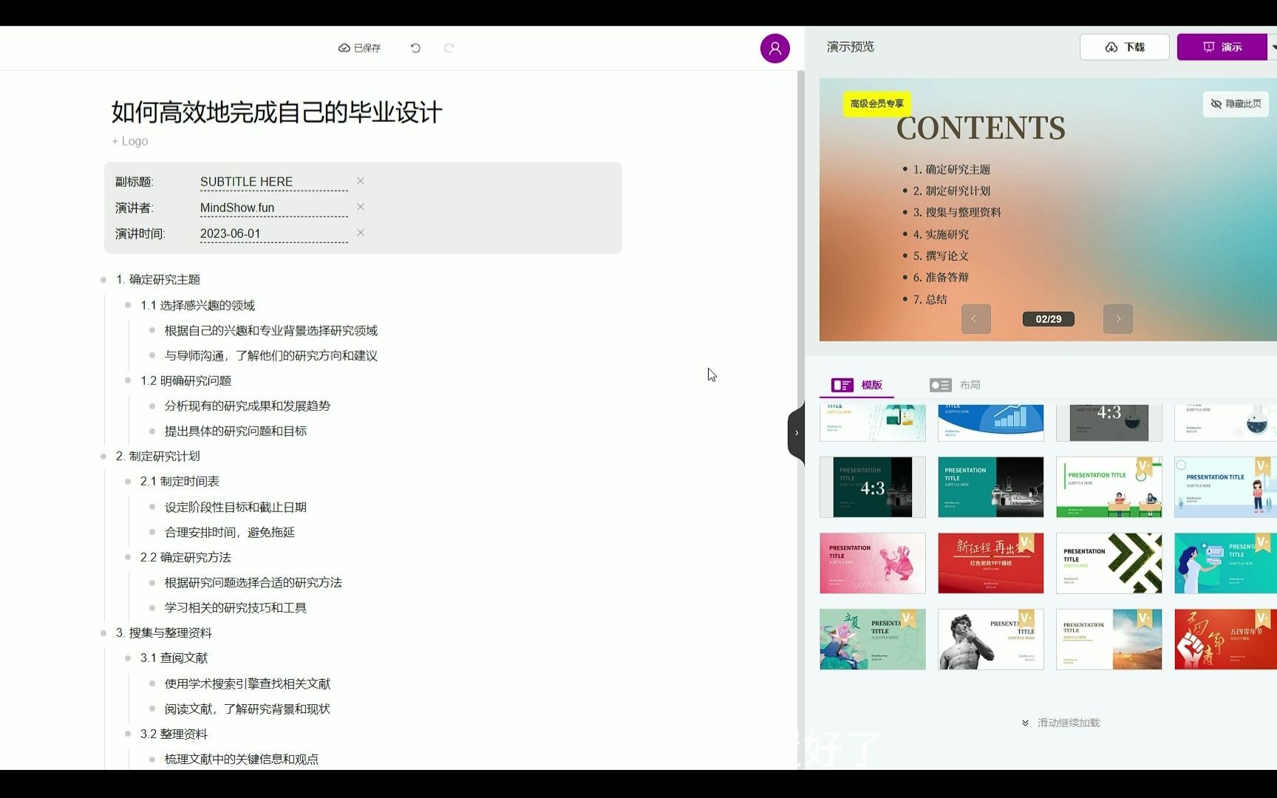
Task: Select outline item 3.2 整理资料
Action: coord(174,734)
